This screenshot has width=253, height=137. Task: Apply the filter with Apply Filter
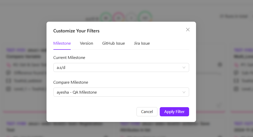point(174,112)
